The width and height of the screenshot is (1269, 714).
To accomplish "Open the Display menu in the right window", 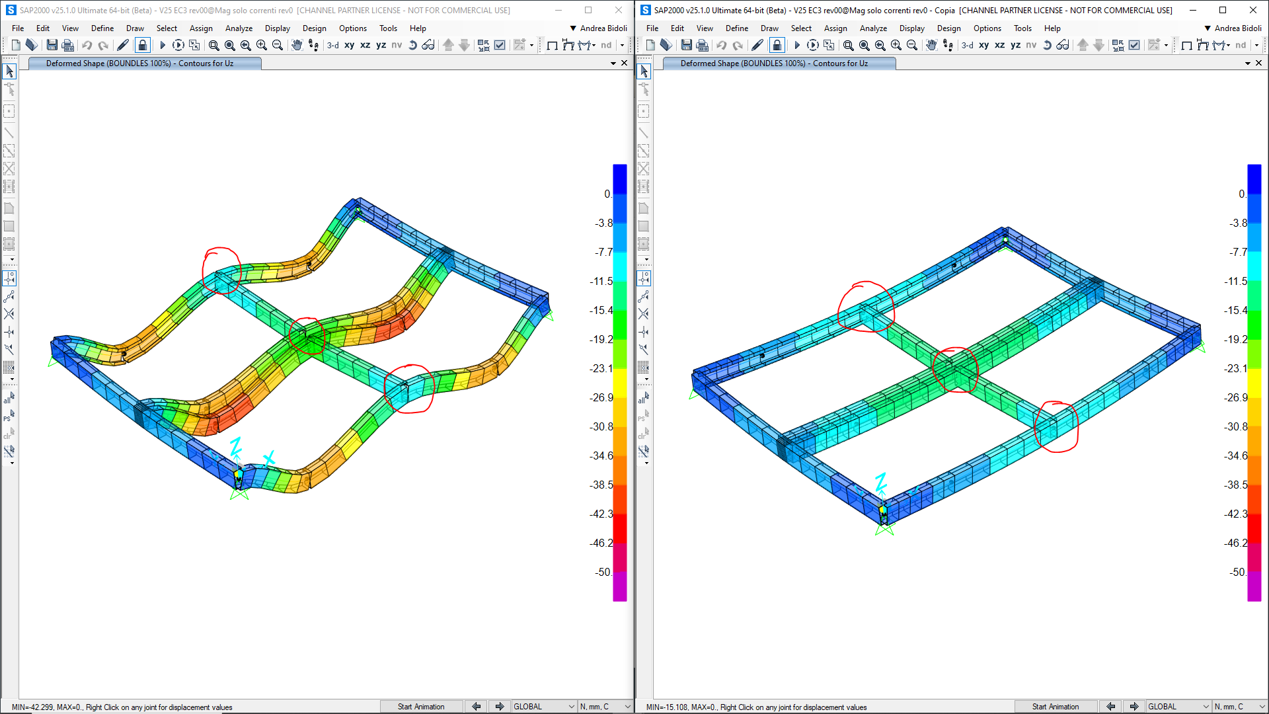I will (x=911, y=28).
